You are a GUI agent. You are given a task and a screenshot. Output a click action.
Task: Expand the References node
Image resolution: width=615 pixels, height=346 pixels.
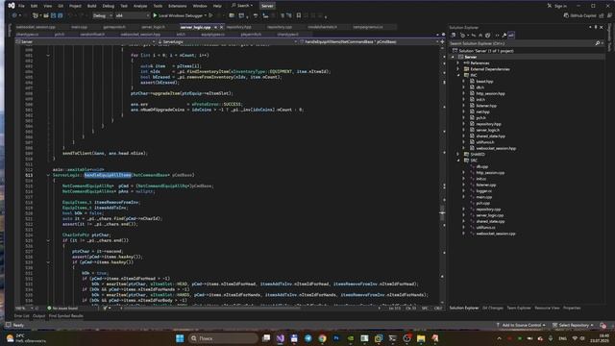[x=458, y=62]
